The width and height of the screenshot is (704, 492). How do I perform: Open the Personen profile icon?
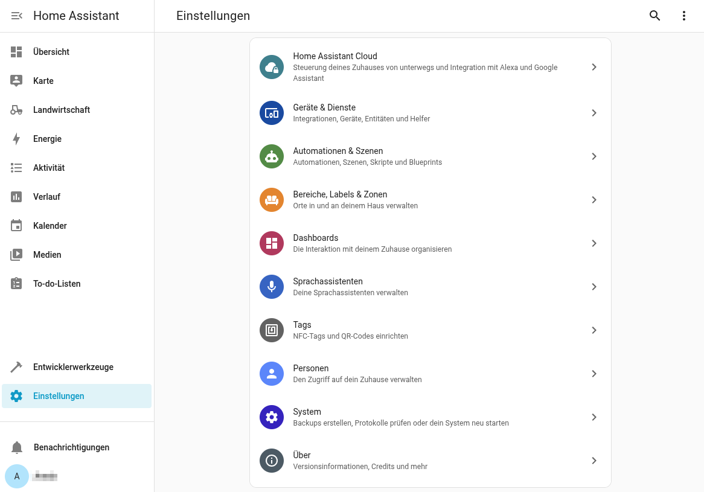tap(272, 374)
